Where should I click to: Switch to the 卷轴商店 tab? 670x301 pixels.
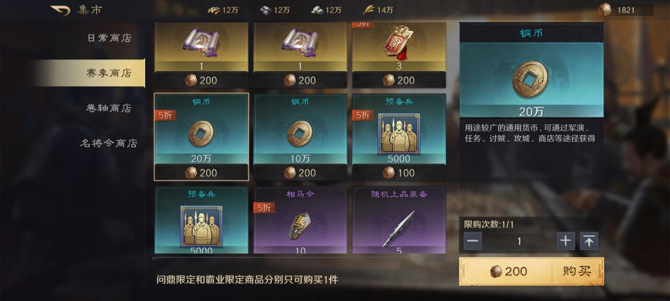[109, 108]
